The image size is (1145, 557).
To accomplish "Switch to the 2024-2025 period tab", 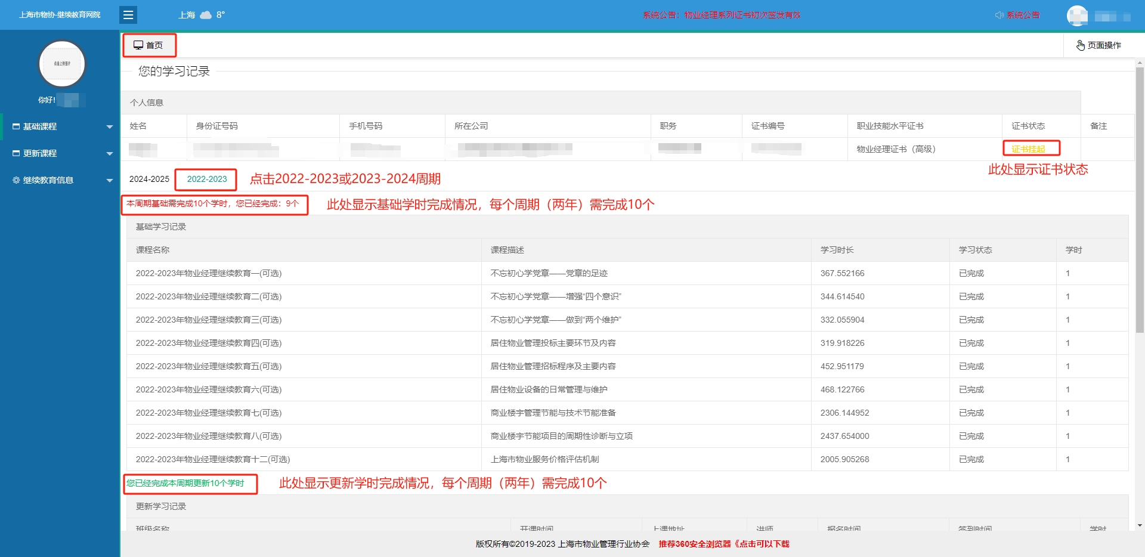I will (149, 179).
